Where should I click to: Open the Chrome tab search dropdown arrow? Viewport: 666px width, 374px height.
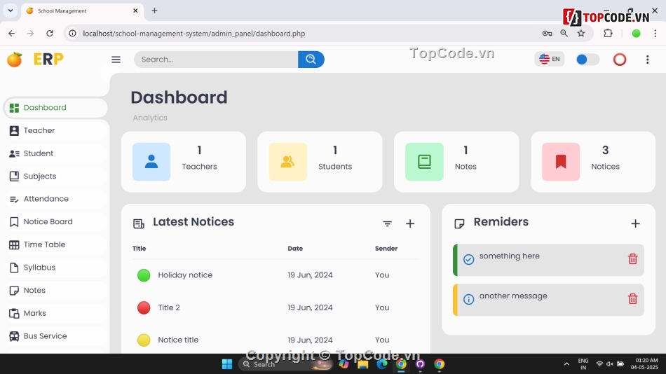point(10,11)
